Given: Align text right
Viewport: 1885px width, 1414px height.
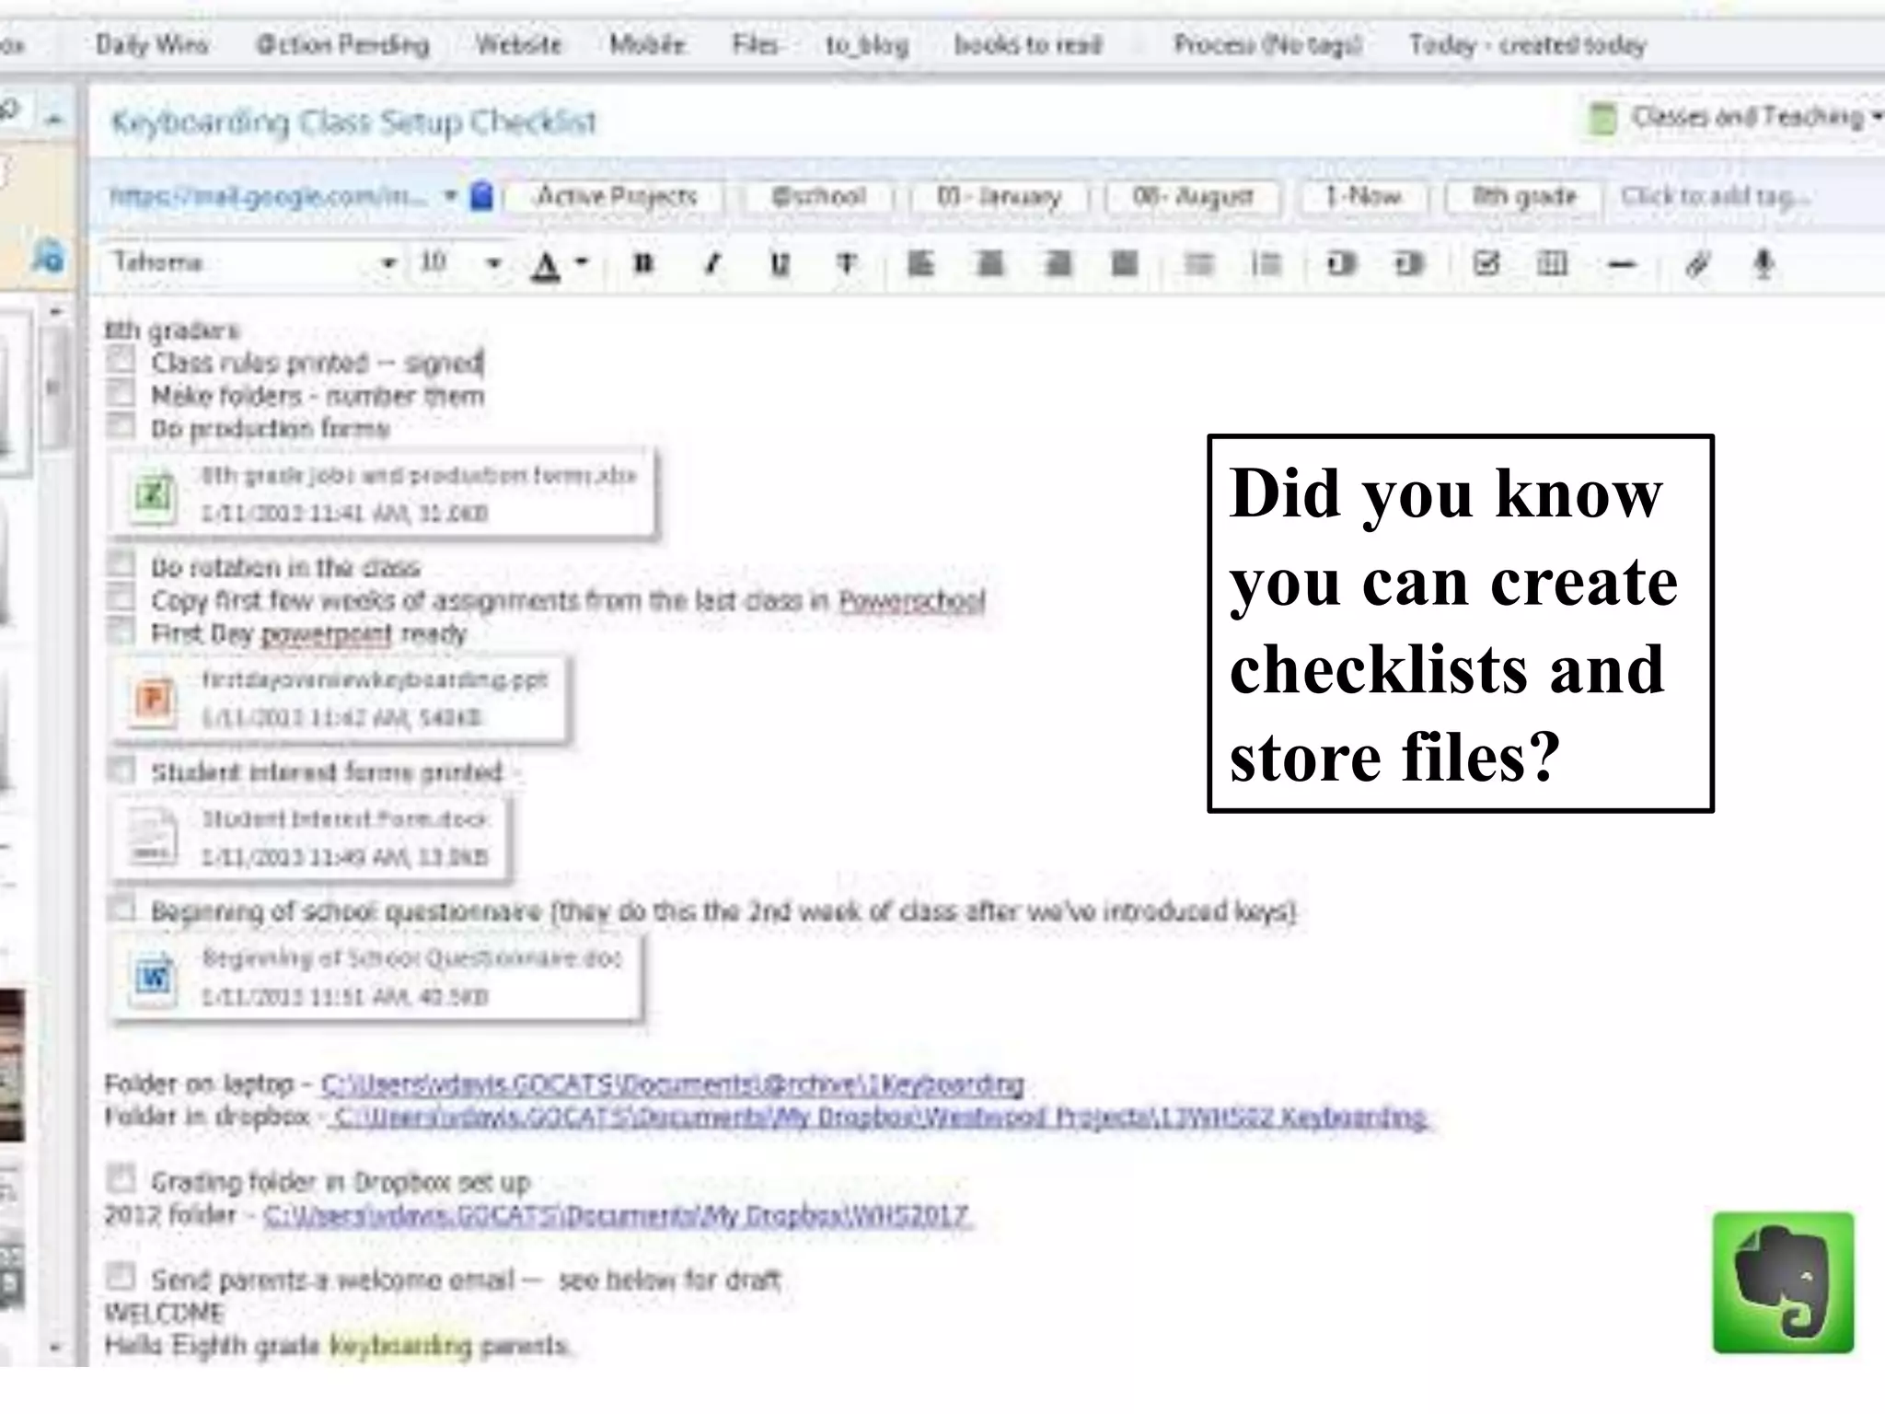Looking at the screenshot, I should pos(1058,264).
